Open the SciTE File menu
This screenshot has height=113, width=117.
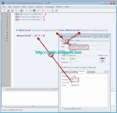[4, 7]
